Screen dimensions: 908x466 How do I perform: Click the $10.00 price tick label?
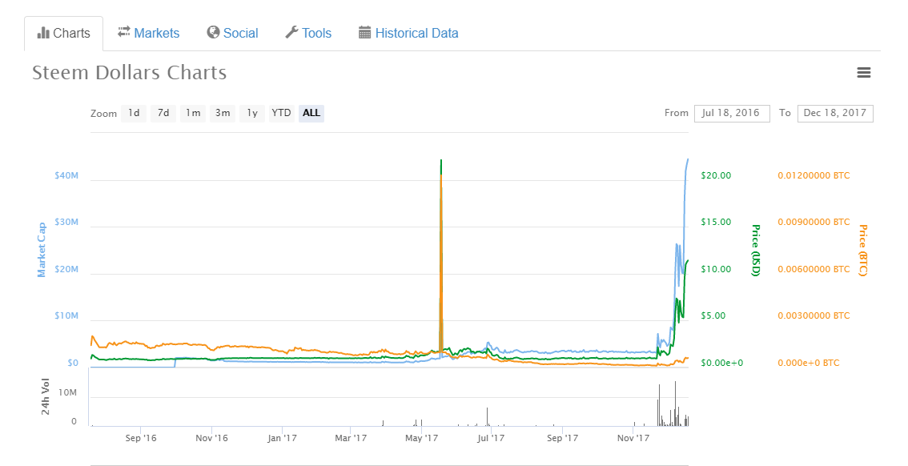716,269
